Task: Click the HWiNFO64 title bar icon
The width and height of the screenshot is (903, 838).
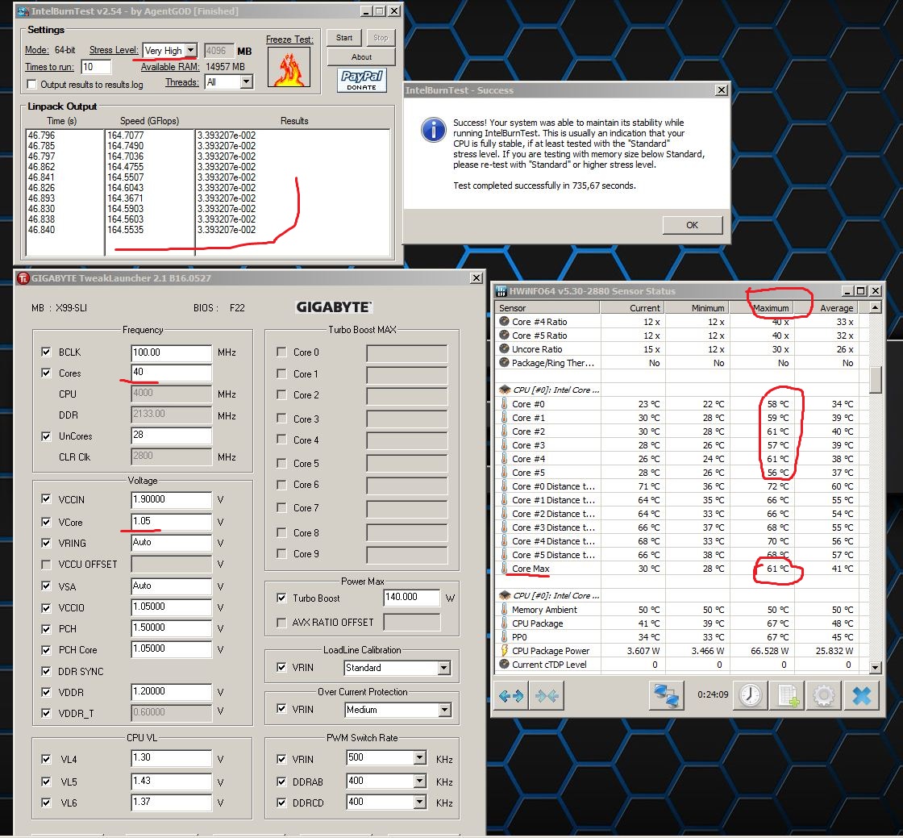Action: point(501,291)
